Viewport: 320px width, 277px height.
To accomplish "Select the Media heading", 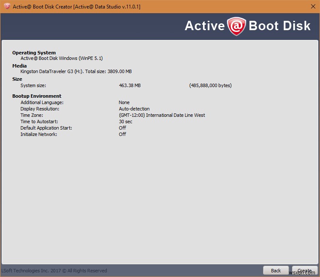I will click(x=20, y=66).
